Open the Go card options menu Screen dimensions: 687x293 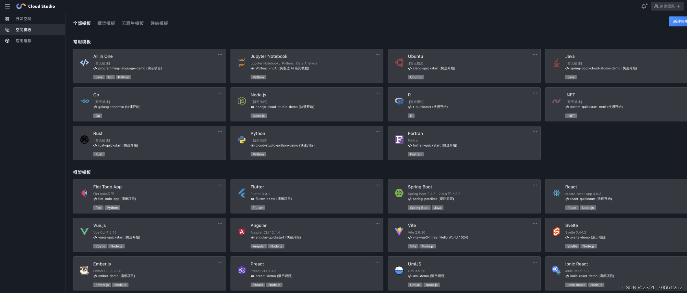(220, 93)
